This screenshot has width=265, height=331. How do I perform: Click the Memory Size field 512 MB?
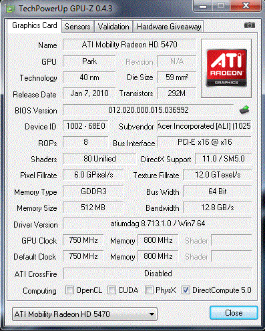coord(93,208)
